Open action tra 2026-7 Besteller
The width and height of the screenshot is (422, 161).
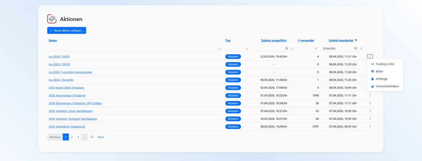(x=61, y=80)
